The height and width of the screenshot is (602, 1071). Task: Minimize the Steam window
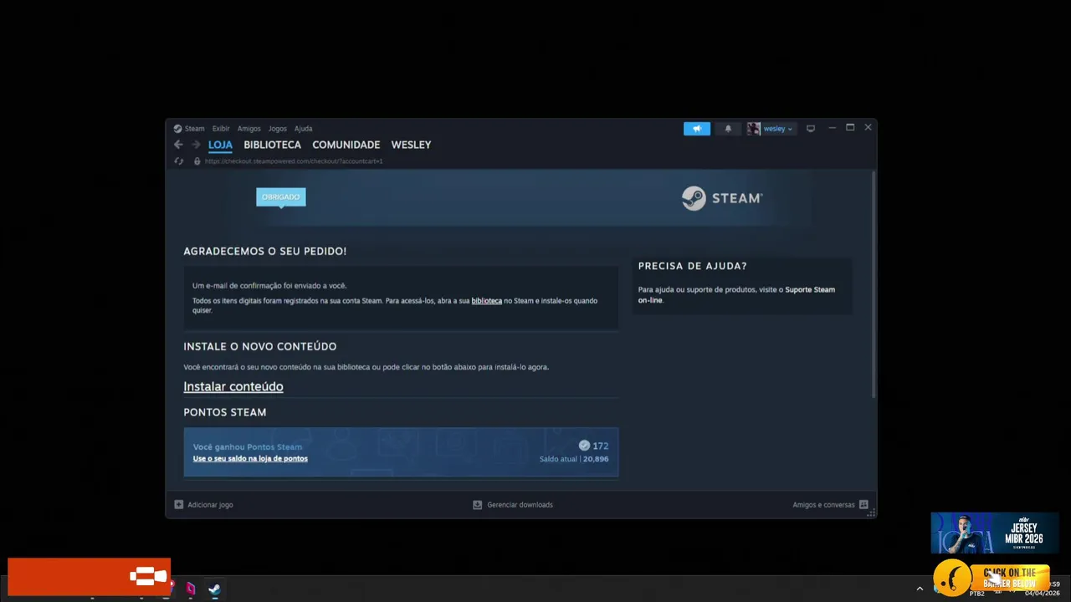[832, 128]
